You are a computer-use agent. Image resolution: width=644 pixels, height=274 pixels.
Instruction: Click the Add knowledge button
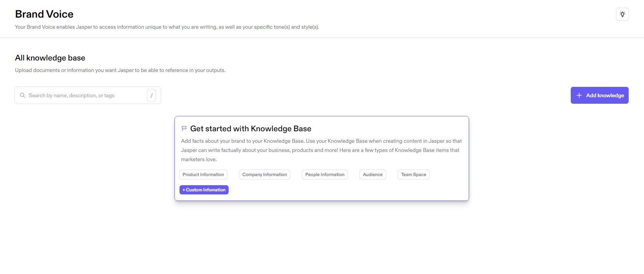coord(600,95)
